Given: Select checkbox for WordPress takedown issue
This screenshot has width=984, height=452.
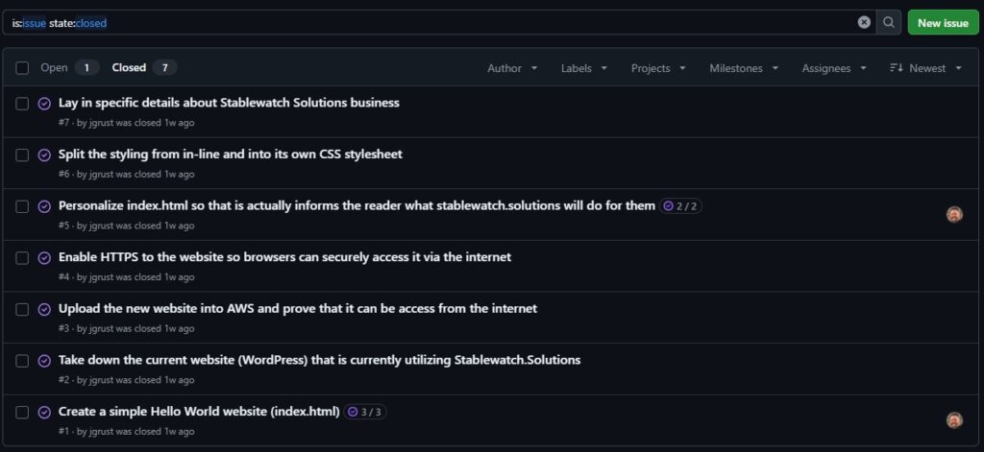Looking at the screenshot, I should coord(23,361).
